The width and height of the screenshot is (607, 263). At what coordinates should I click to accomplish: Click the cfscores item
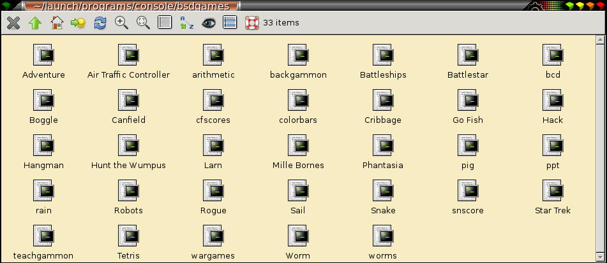pyautogui.click(x=213, y=107)
